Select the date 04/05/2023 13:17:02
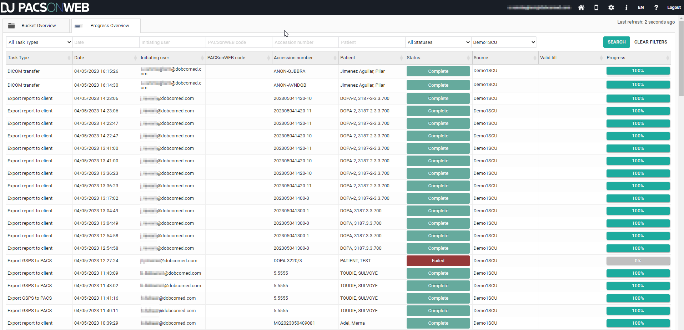This screenshot has height=330, width=684. tap(96, 198)
